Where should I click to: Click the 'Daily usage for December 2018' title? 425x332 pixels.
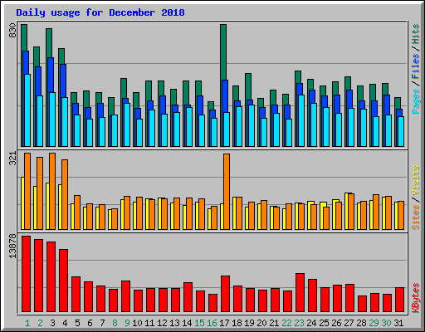[x=100, y=12]
